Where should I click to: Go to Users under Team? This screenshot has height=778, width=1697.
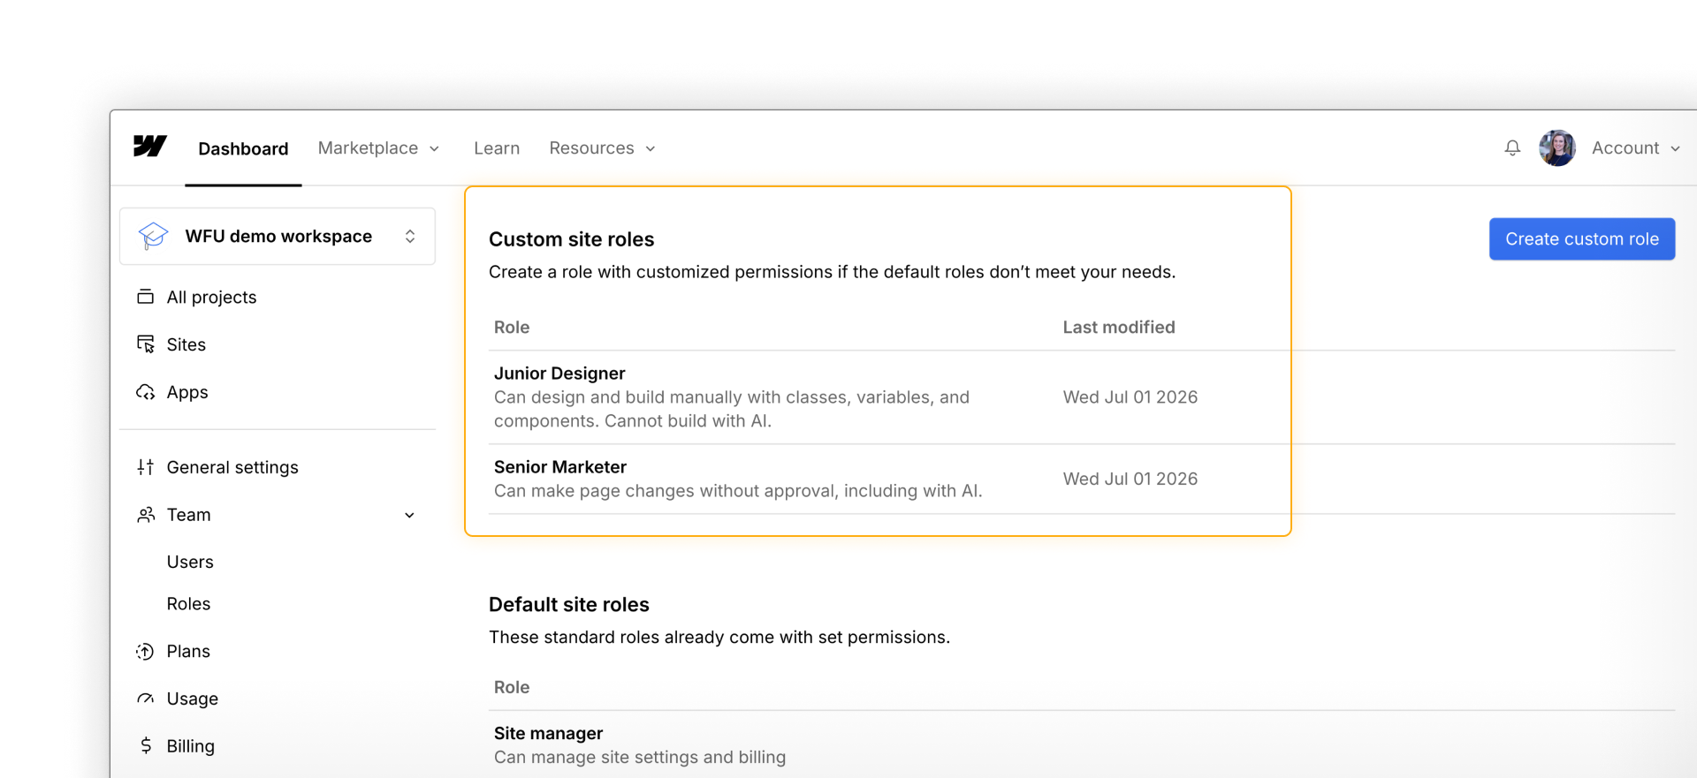(x=190, y=563)
